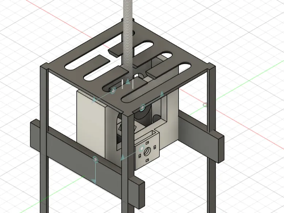This screenshot has width=284, height=213.
Task: Click the joint origin marker at the top plate's front corner notch
Action: tap(142, 107)
